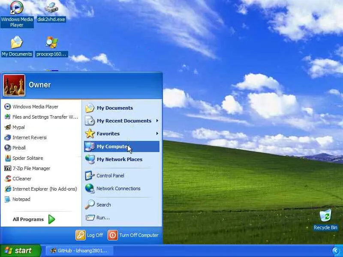Expand hidden notification tray icons
The width and height of the screenshot is (343, 257).
(x=336, y=251)
